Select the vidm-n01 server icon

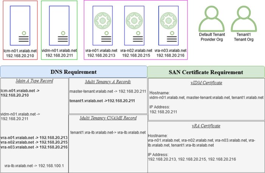[59, 25]
